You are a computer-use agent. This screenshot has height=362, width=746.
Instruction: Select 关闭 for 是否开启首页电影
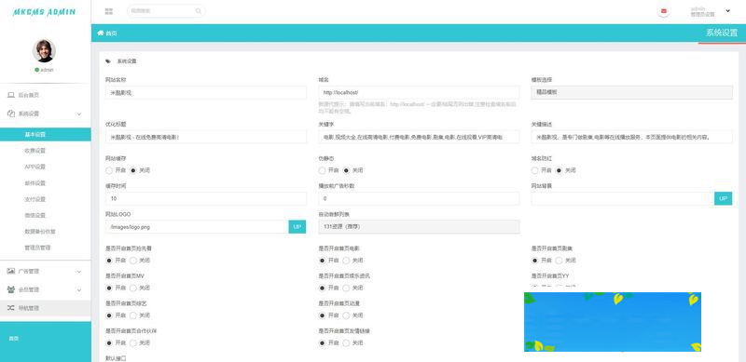pyautogui.click(x=346, y=261)
